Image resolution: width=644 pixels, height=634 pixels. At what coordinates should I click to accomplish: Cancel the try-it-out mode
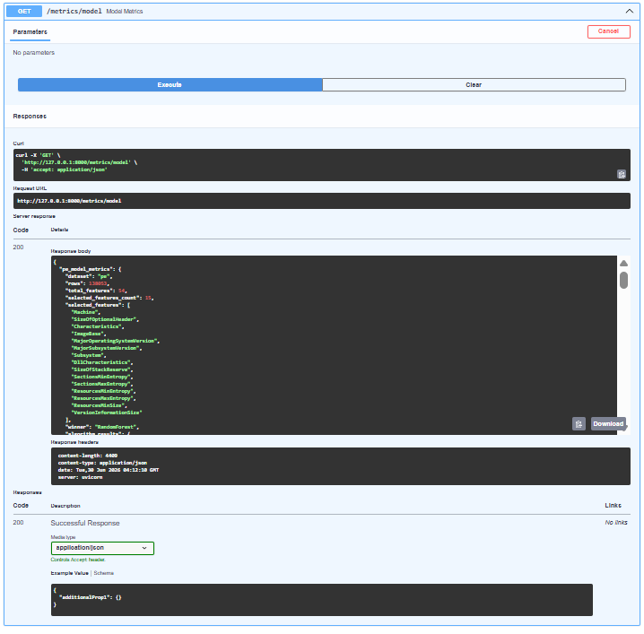tap(608, 31)
